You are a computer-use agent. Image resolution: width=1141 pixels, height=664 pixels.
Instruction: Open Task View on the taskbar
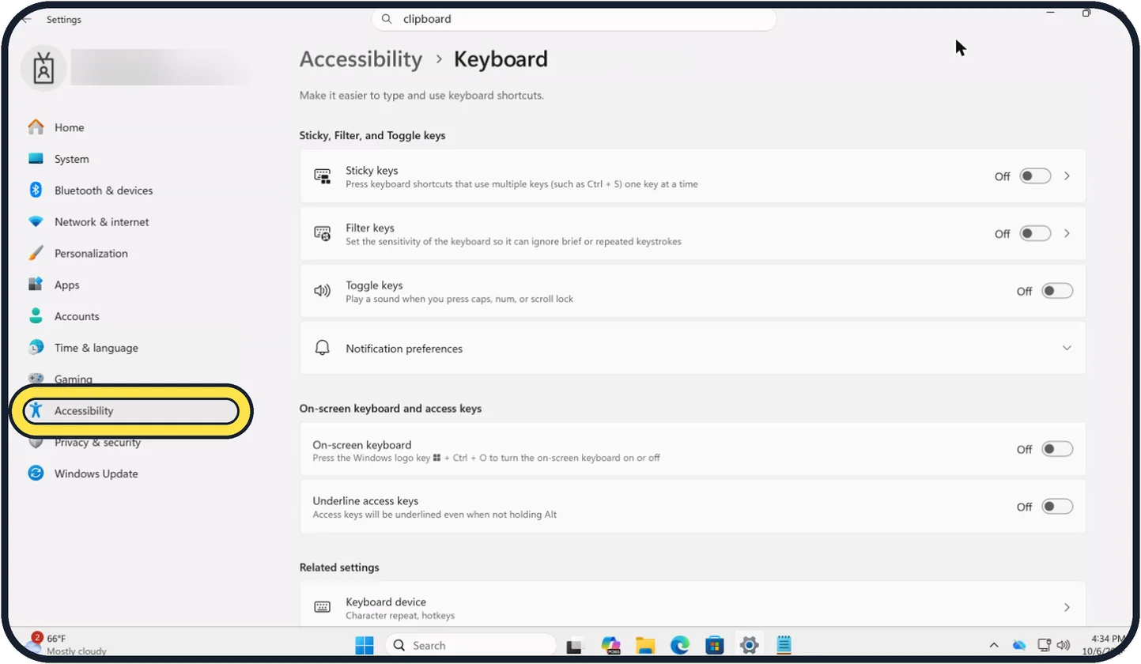(575, 645)
